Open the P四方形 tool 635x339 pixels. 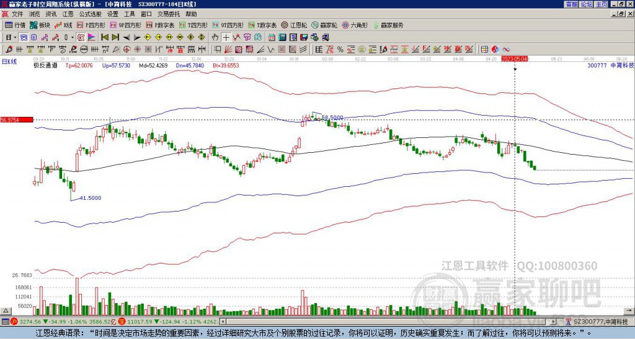point(91,25)
